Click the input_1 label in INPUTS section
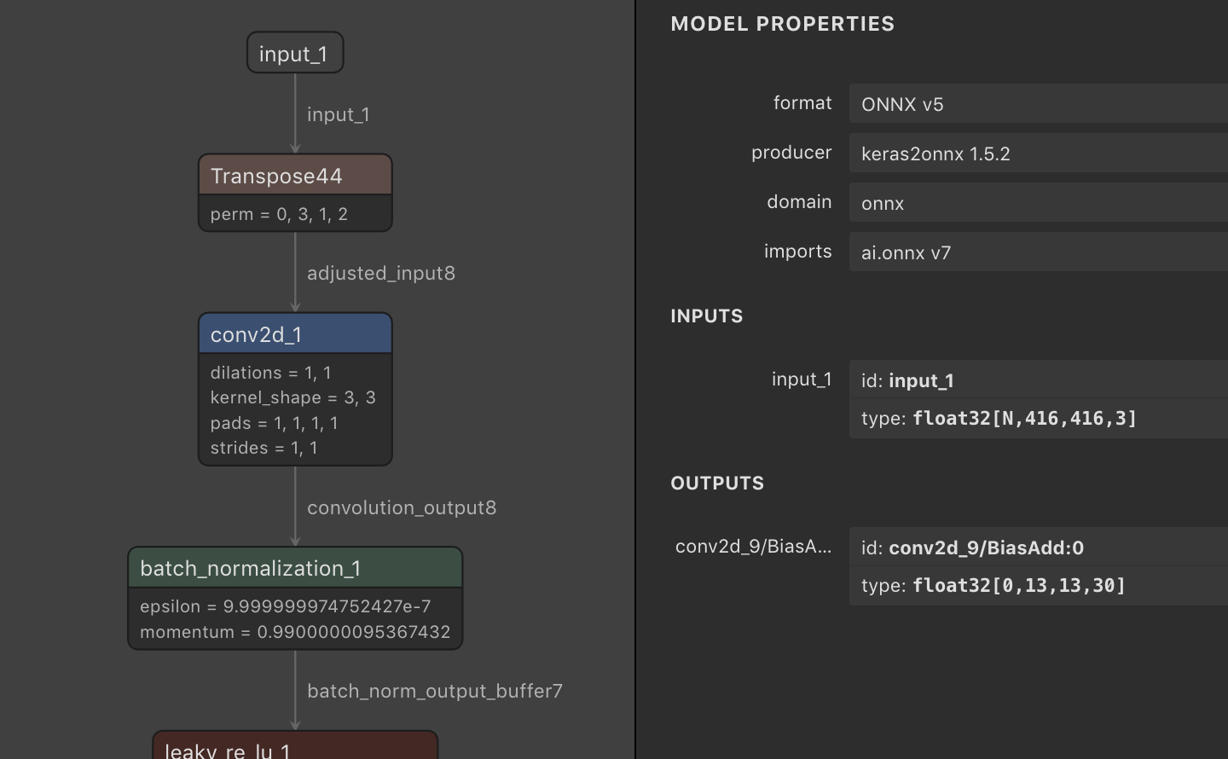 tap(802, 379)
